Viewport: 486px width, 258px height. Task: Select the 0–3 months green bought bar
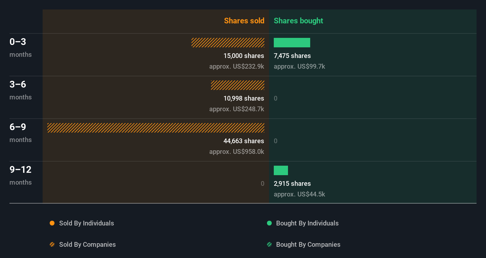click(292, 43)
